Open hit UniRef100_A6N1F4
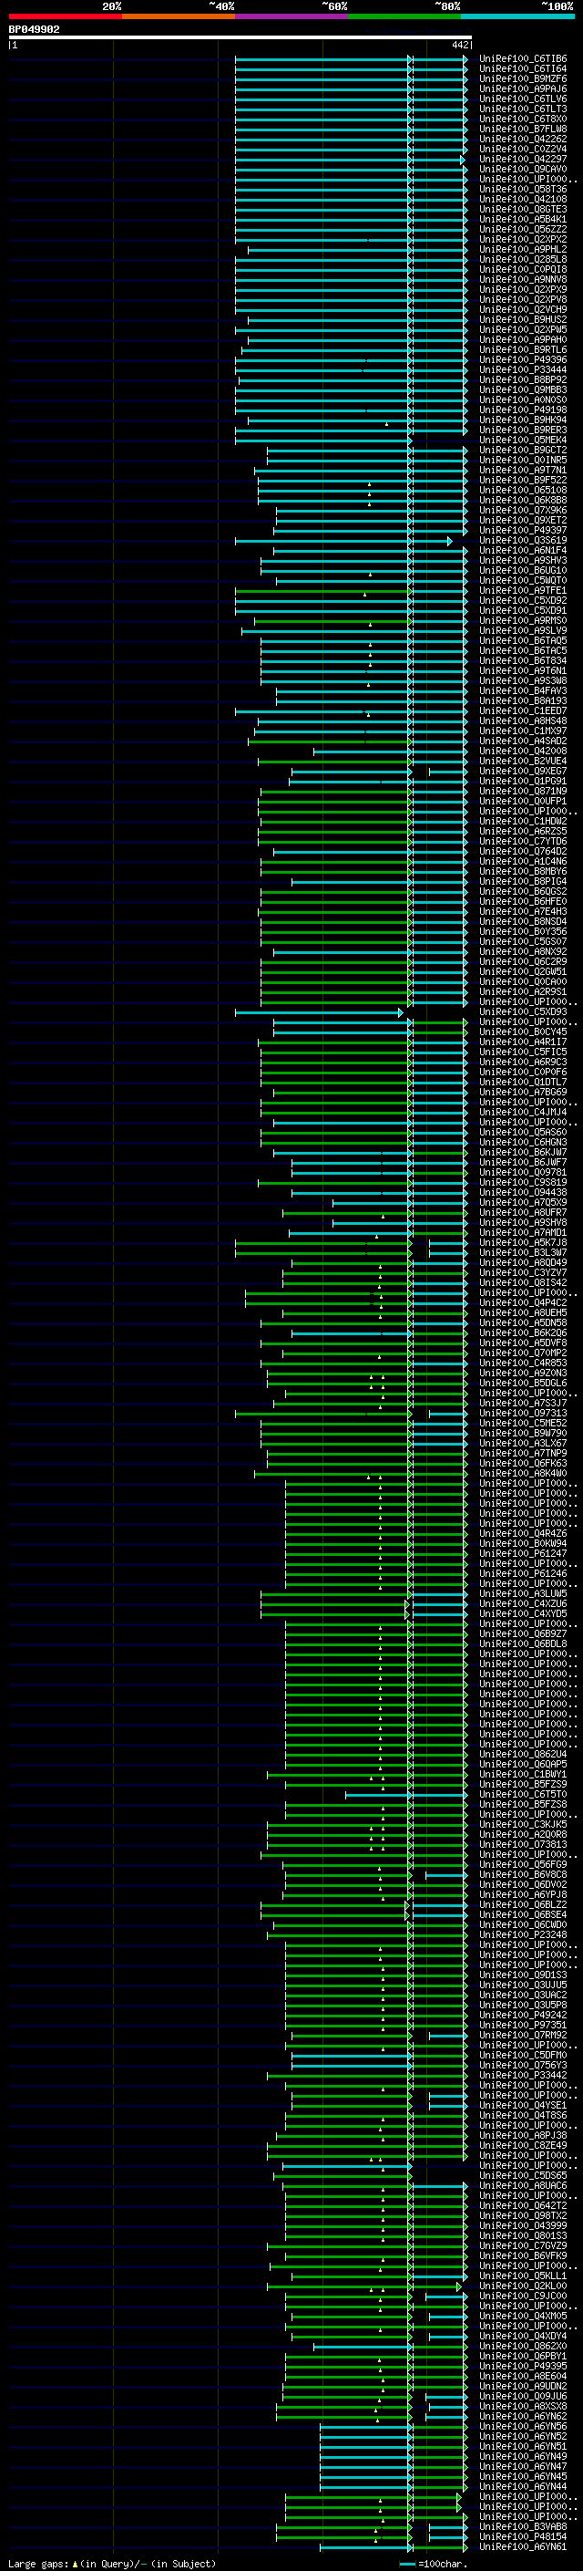 coord(523,550)
